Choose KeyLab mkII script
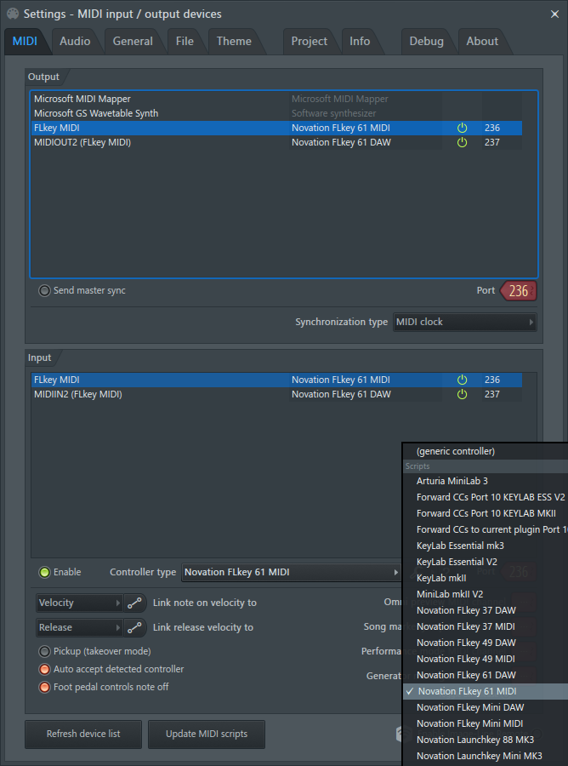Image resolution: width=568 pixels, height=766 pixels. [486, 578]
